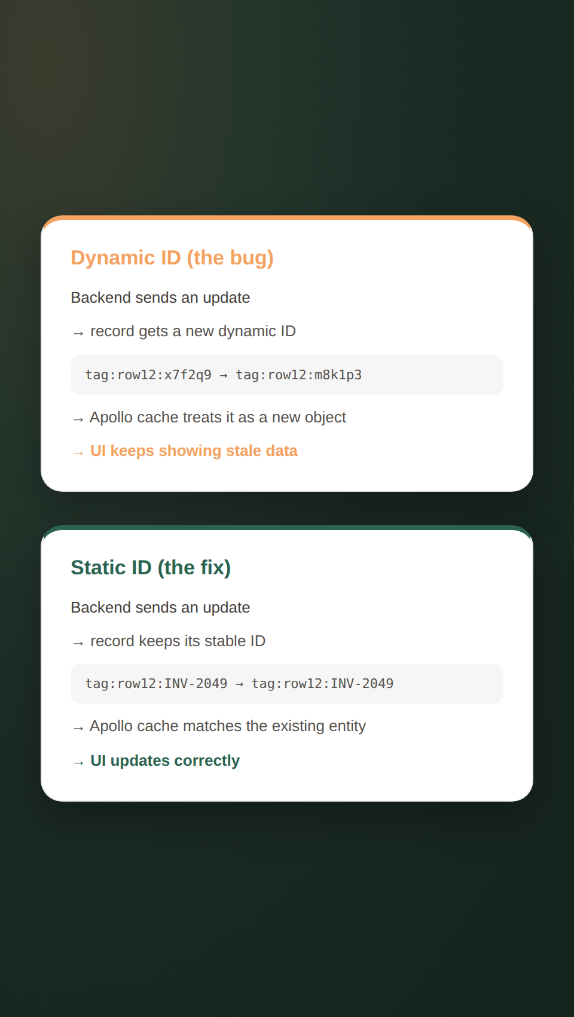The width and height of the screenshot is (574, 1017).
Task: Click the 'Dynamic ID (the bug)' heading
Action: [172, 258]
